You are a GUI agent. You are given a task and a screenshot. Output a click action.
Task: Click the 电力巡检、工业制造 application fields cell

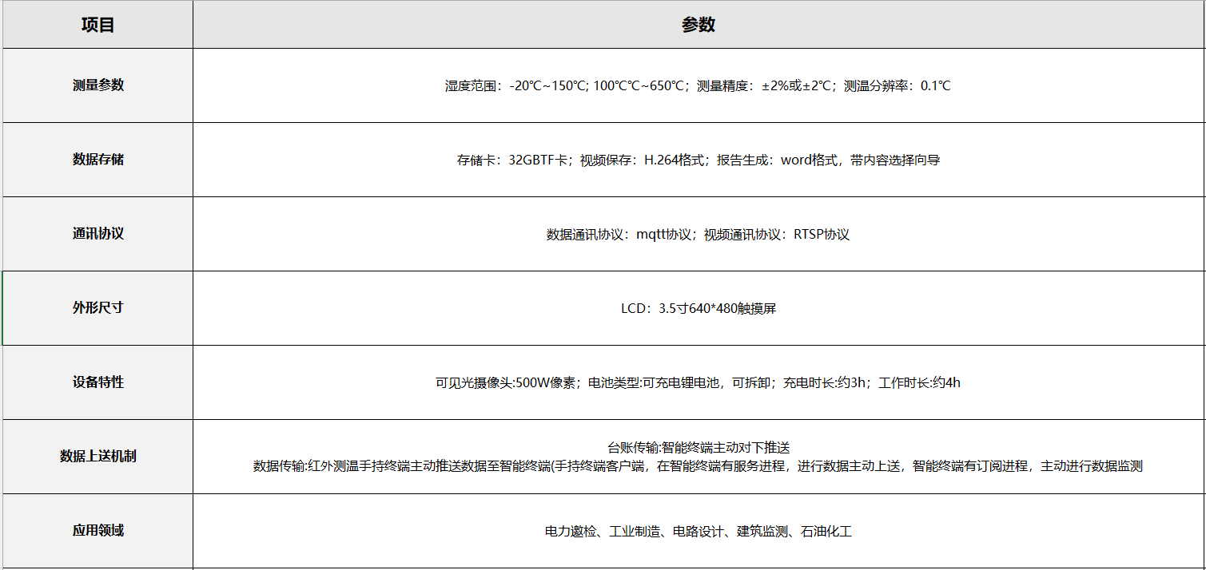(x=698, y=532)
